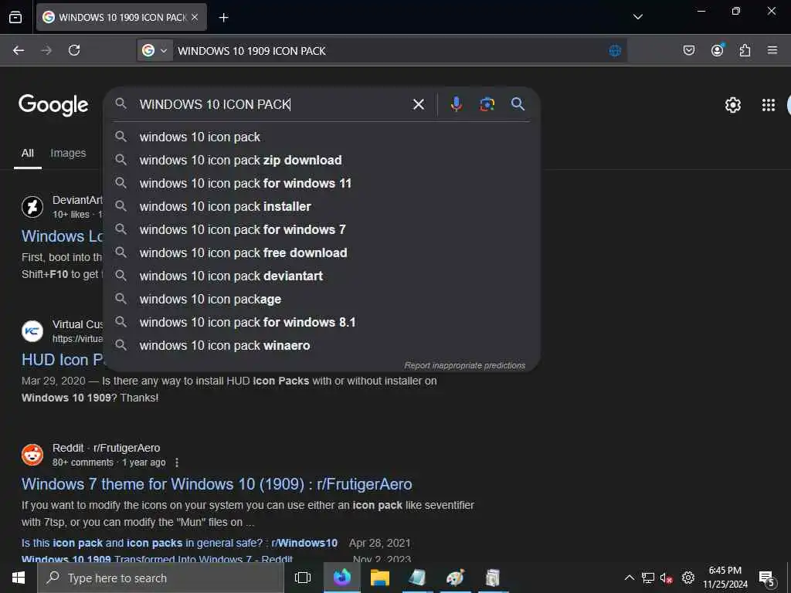Choose suggestion 'icon pack winaero'

(x=322, y=346)
